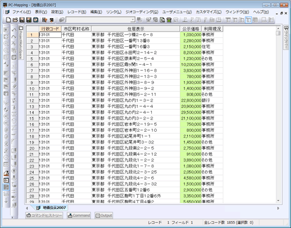The width and height of the screenshot is (291, 228).
Task: Click the telephone toolbar icon
Action: tap(169, 20)
